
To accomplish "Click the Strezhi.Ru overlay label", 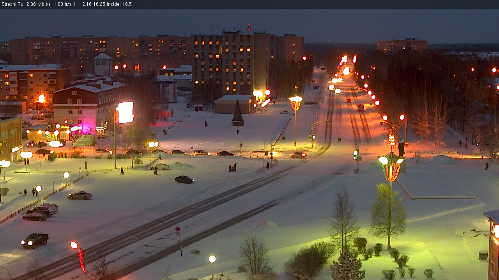I will [12, 4].
